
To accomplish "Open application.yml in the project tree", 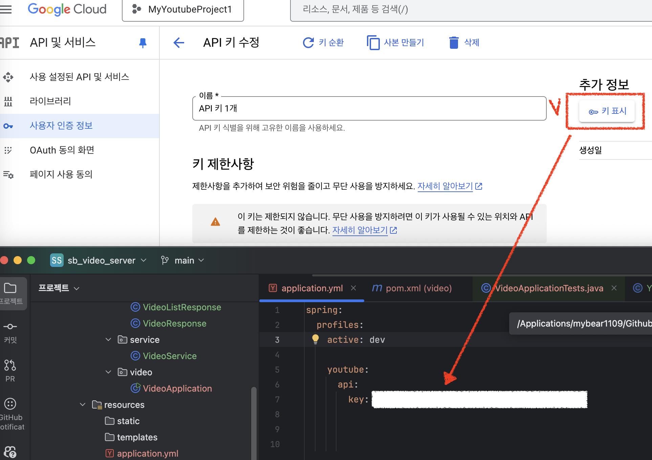I will pos(142,454).
